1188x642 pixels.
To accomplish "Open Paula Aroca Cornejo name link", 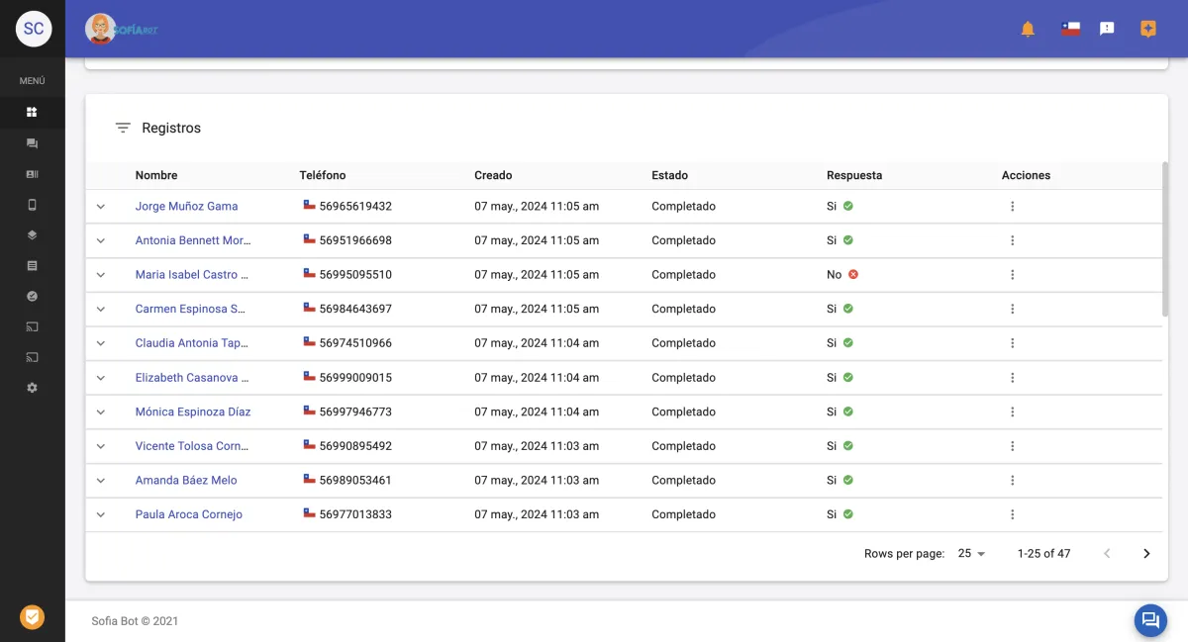I will tap(189, 514).
